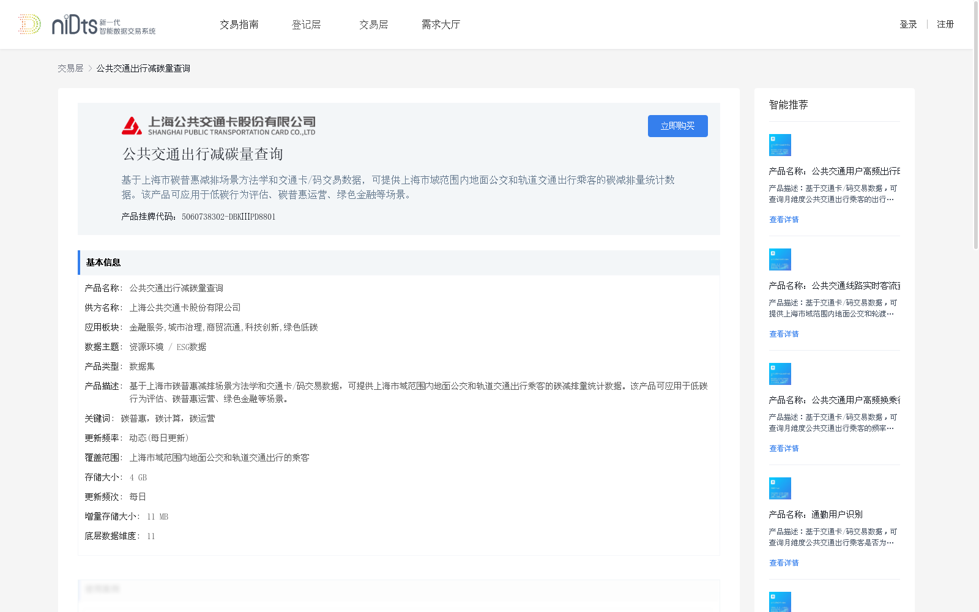The image size is (979, 612).
Task: Click recommendation title 公共交通用户高频出行
Action: [835, 171]
